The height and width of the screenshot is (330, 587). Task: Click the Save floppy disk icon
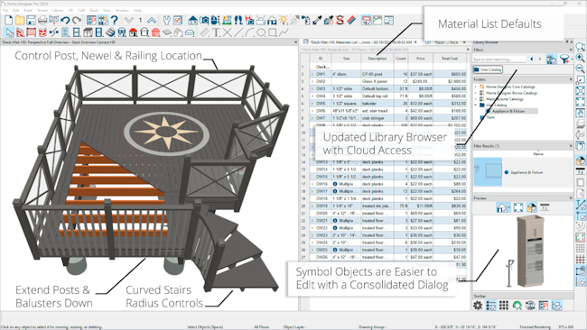pos(31,20)
